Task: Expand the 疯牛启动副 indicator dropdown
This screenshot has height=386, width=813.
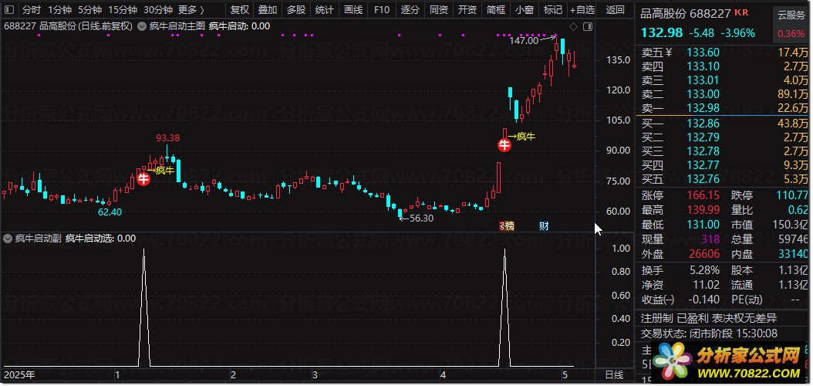Action: [7, 239]
